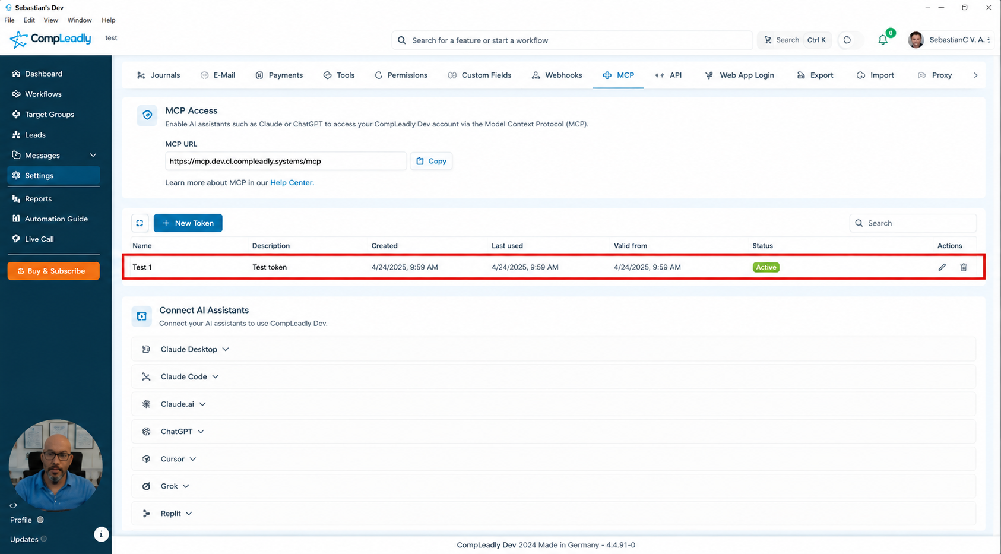Viewport: 1001px width, 554px height.
Task: Click the Automation Guide sidebar icon
Action: pos(16,219)
